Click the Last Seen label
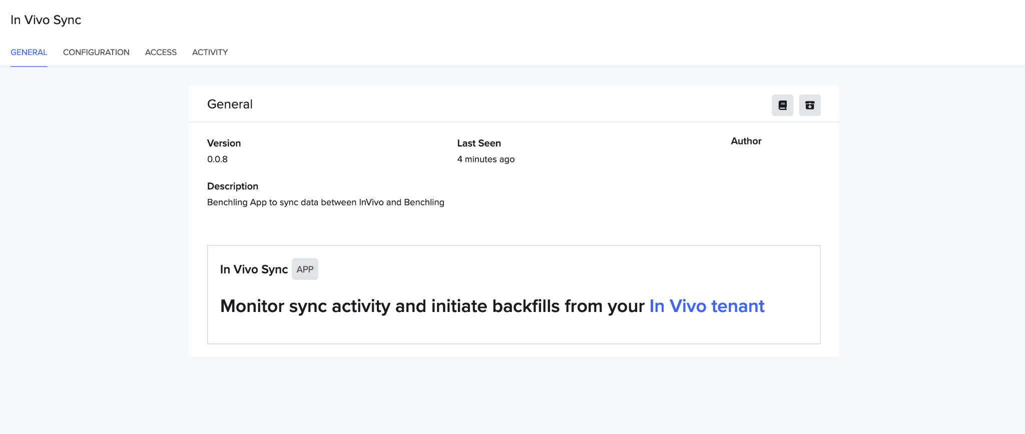 [478, 143]
